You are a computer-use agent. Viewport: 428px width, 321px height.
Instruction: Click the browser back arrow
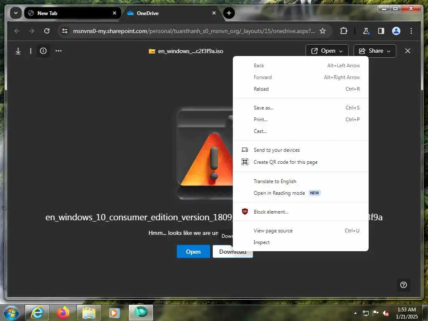click(17, 31)
